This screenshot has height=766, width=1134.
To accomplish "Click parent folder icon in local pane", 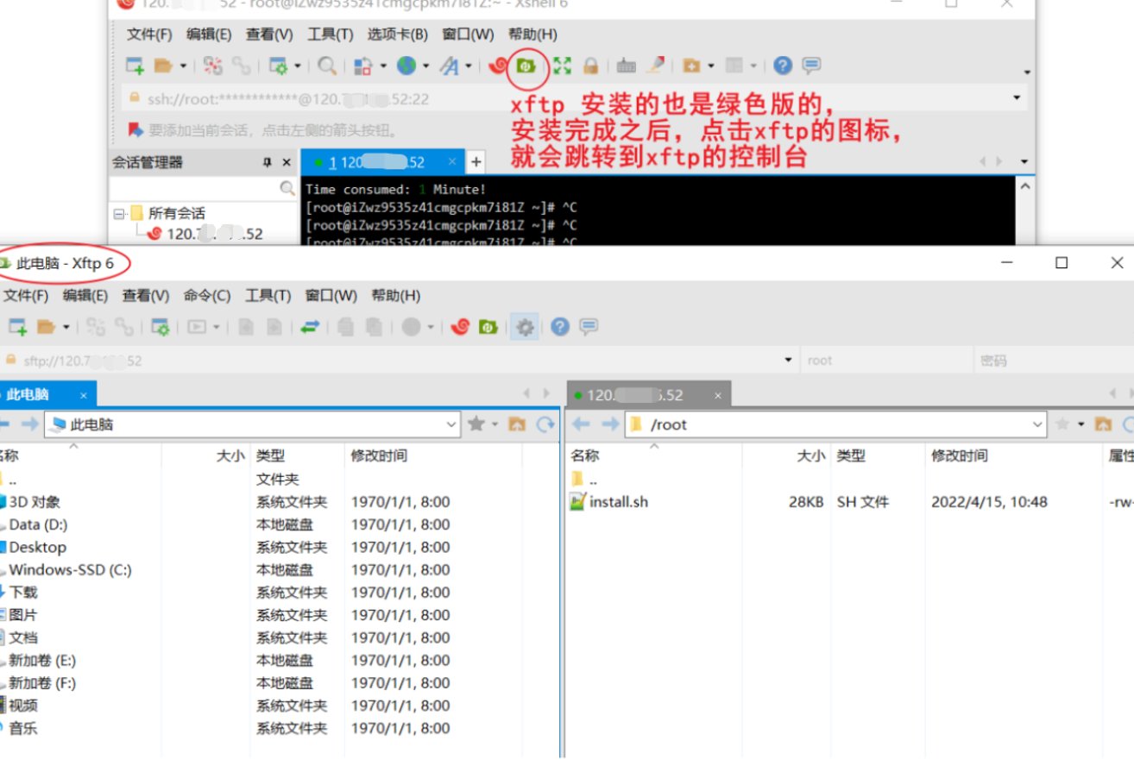I will tap(517, 424).
